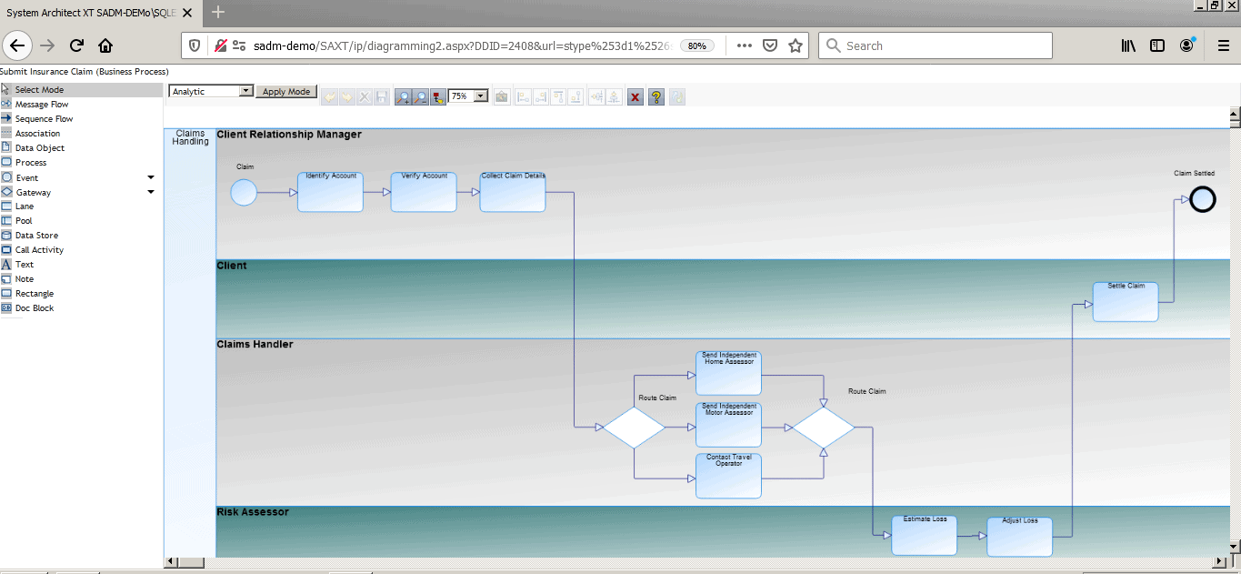The width and height of the screenshot is (1241, 574).
Task: Show tracking protection shield info
Action: tap(195, 45)
